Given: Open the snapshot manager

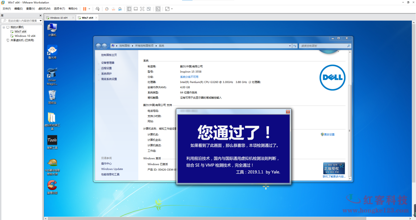Looking at the screenshot, I should [120, 9].
